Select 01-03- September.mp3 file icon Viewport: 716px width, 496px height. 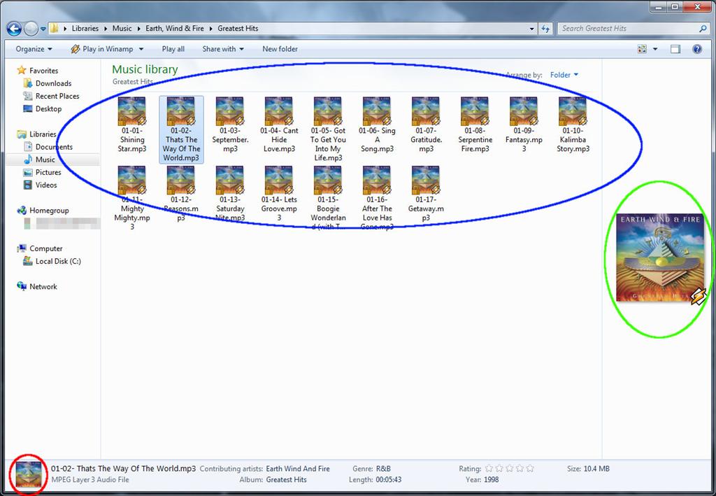coord(229,111)
